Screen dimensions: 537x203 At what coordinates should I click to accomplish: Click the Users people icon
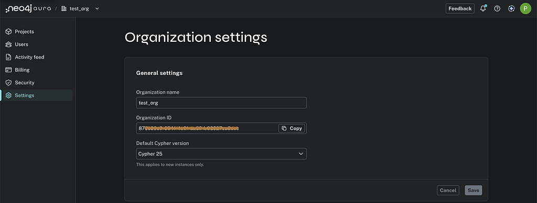click(x=8, y=44)
